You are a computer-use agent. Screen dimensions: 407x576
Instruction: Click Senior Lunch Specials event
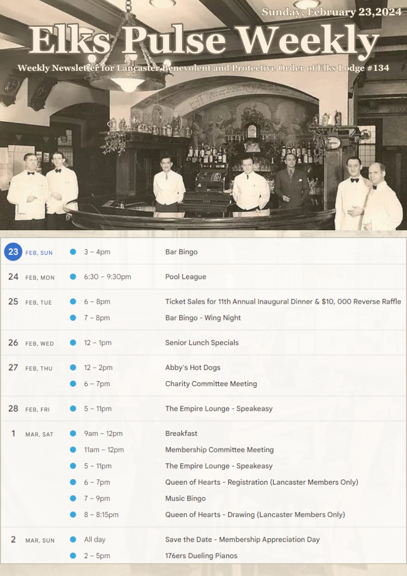(x=202, y=343)
